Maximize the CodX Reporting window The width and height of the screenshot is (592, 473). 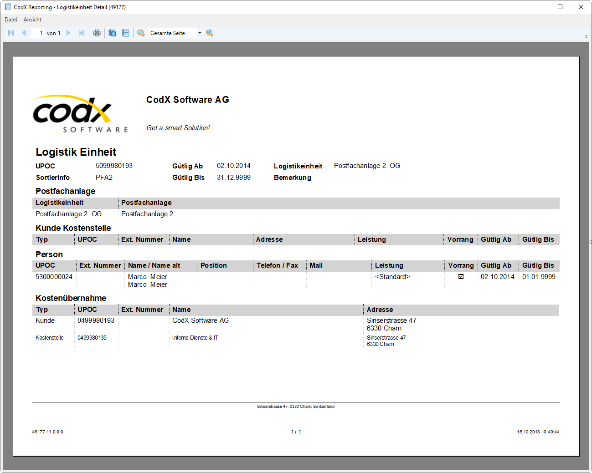(x=560, y=7)
